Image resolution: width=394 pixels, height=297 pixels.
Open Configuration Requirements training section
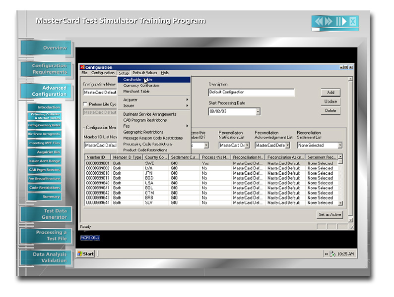point(46,69)
